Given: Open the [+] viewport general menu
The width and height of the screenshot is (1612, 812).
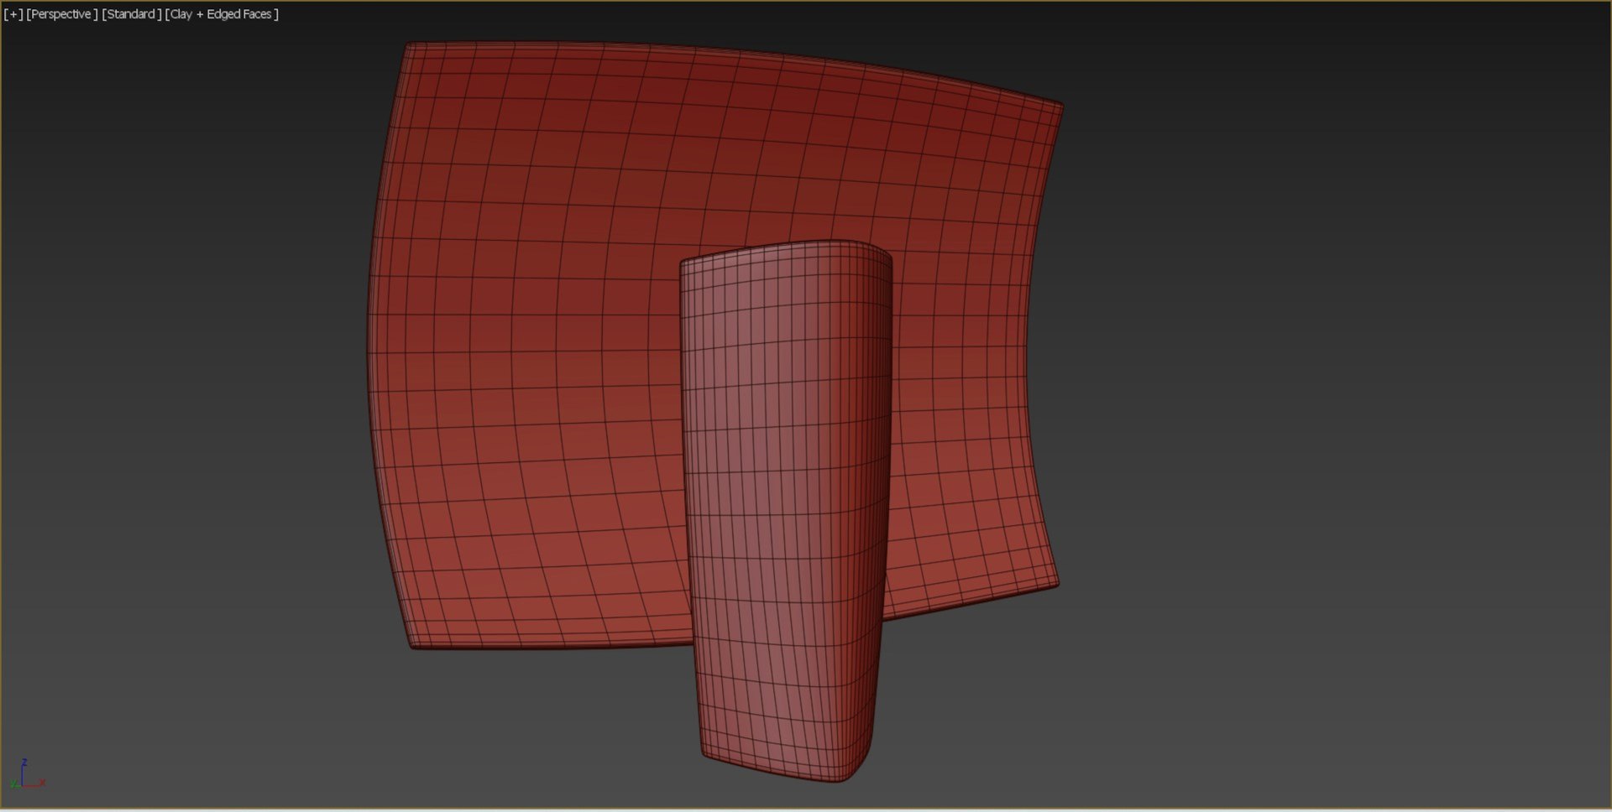Looking at the screenshot, I should (13, 14).
